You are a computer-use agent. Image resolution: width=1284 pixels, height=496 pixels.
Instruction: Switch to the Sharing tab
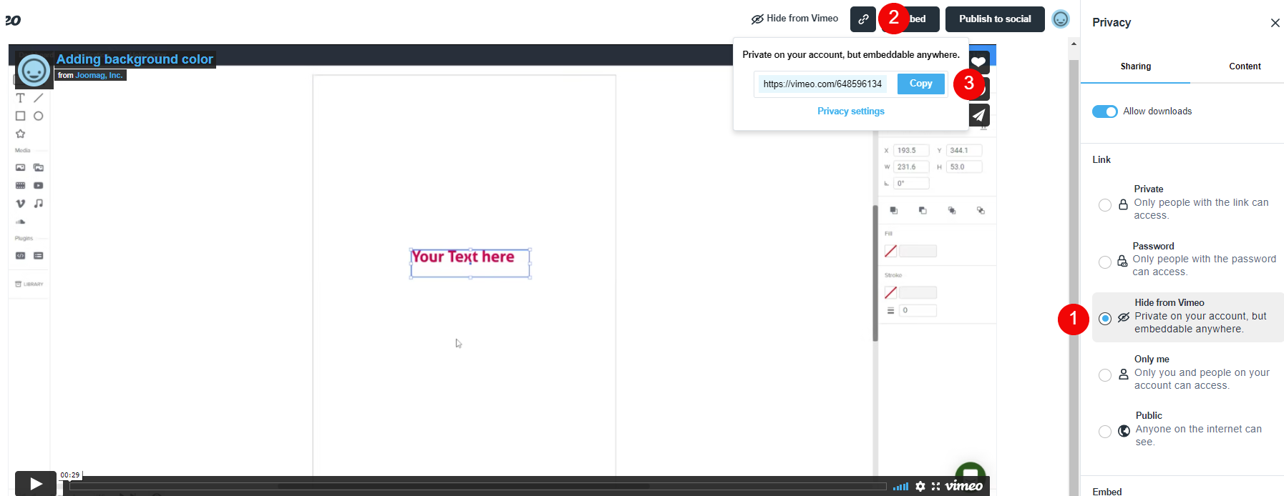(1135, 66)
